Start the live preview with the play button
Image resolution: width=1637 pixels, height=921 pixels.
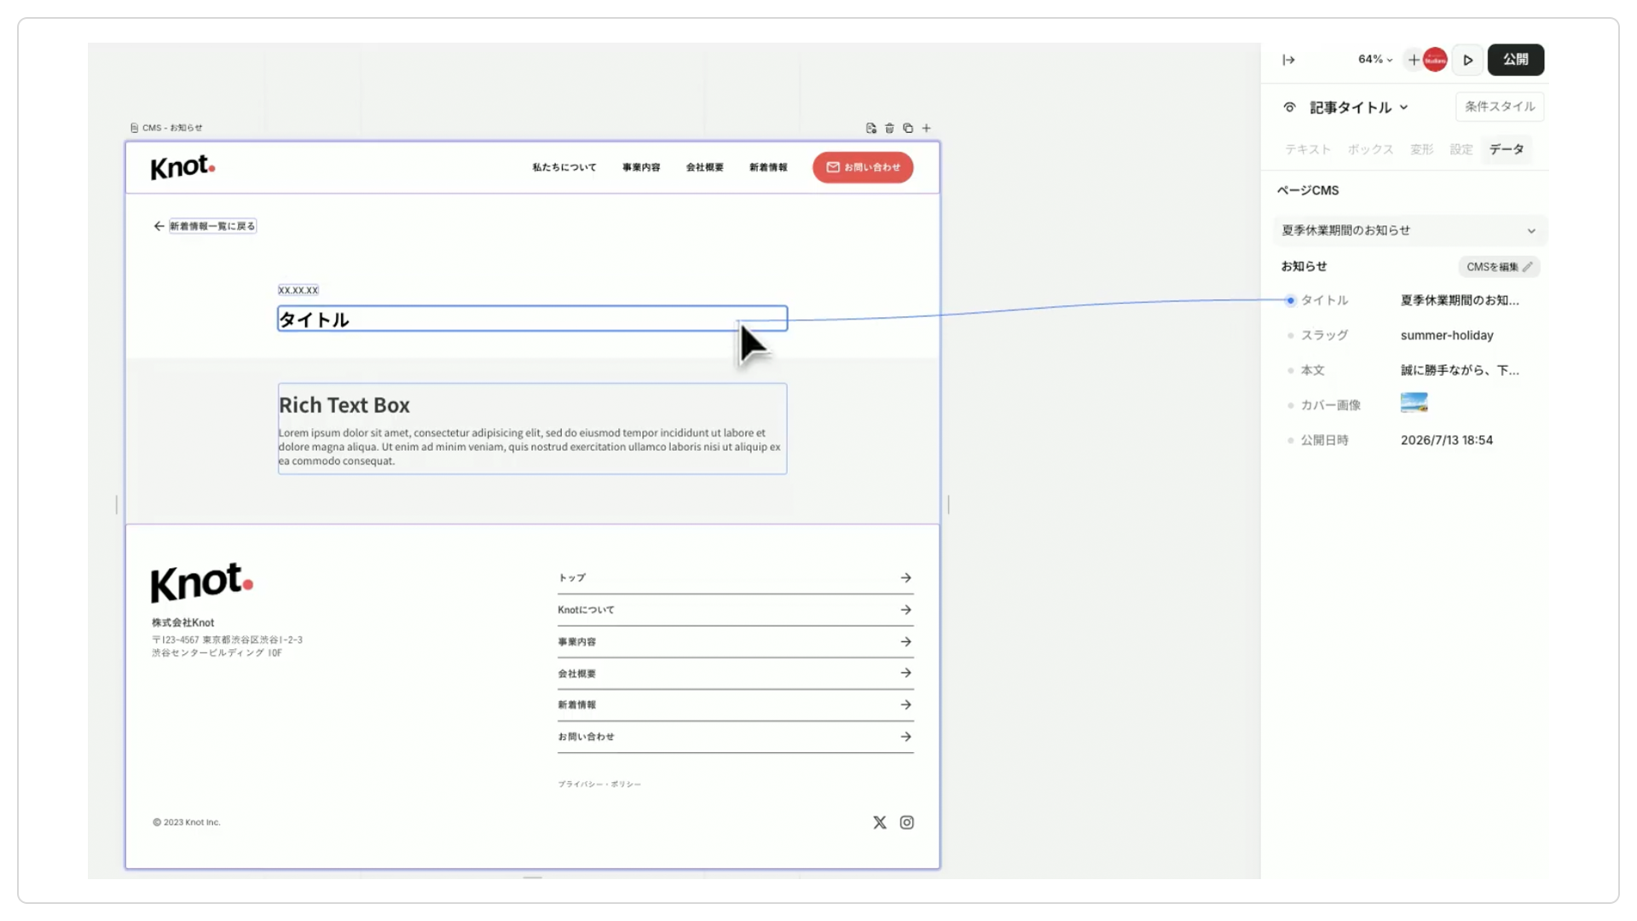(1467, 60)
